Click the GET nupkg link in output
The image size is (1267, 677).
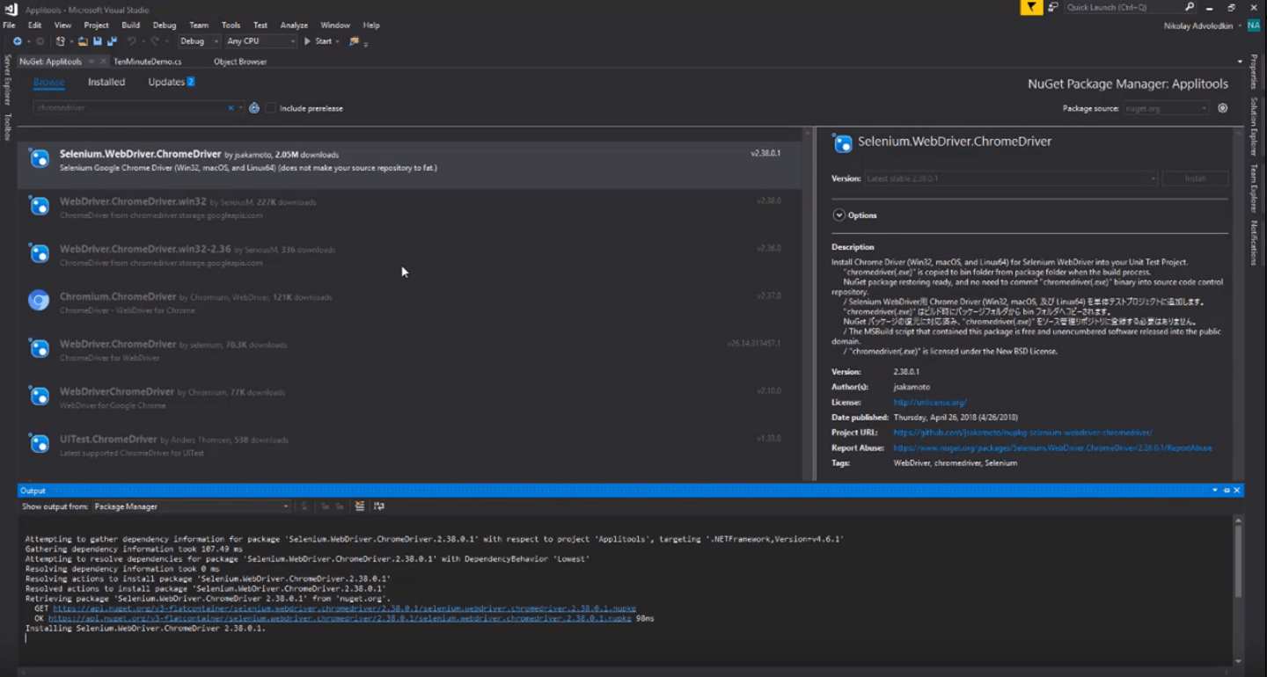(x=344, y=608)
